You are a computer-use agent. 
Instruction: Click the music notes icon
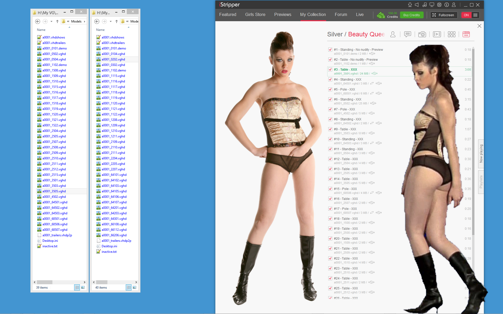[424, 5]
